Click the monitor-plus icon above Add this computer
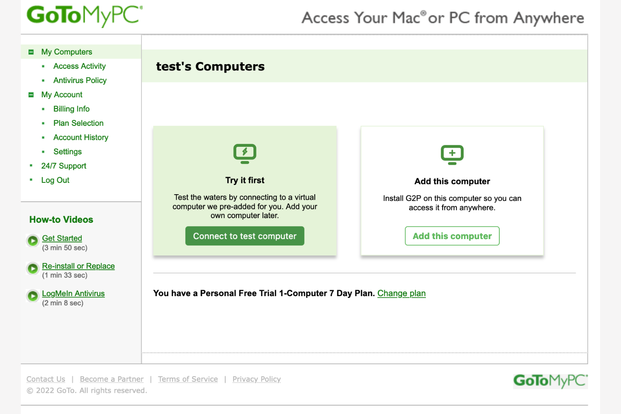Viewport: 621px width, 414px height. tap(452, 154)
